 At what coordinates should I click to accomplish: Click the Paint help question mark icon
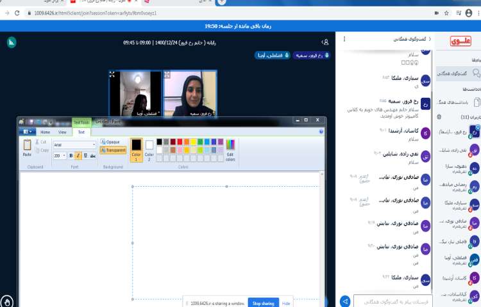321,132
